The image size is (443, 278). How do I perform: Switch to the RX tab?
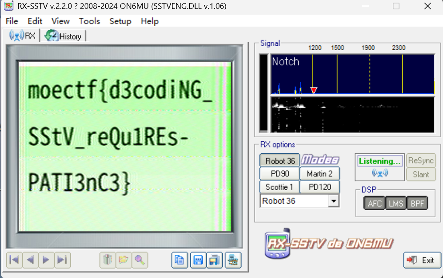(22, 36)
